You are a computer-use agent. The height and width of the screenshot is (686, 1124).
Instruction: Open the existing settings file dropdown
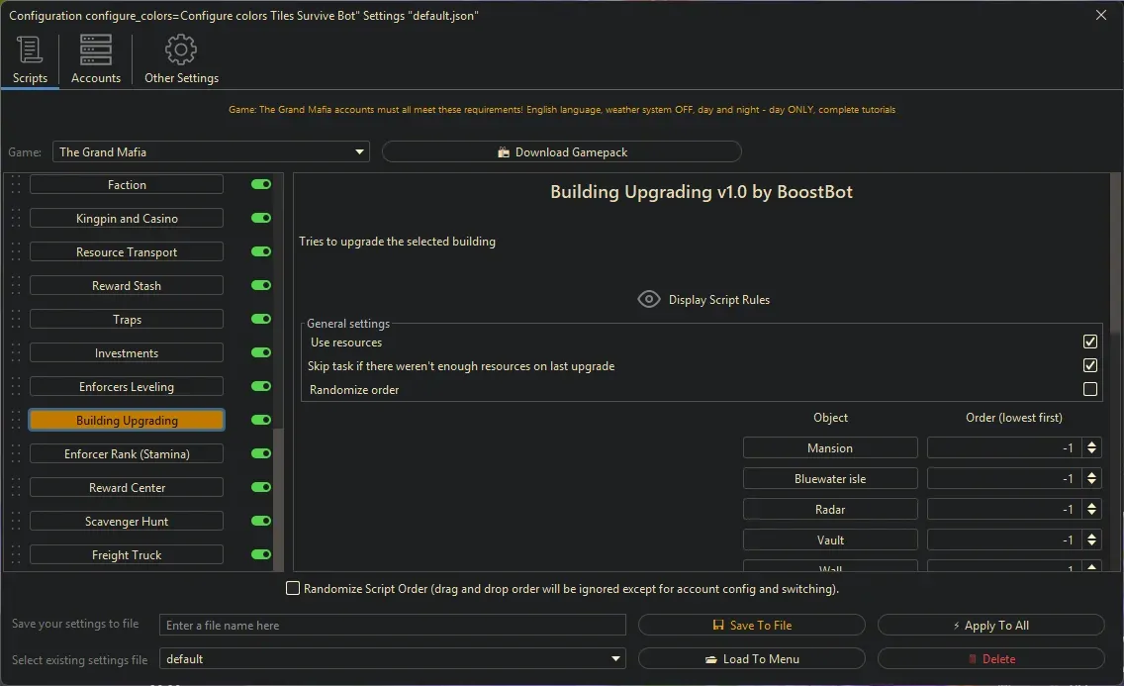click(392, 658)
